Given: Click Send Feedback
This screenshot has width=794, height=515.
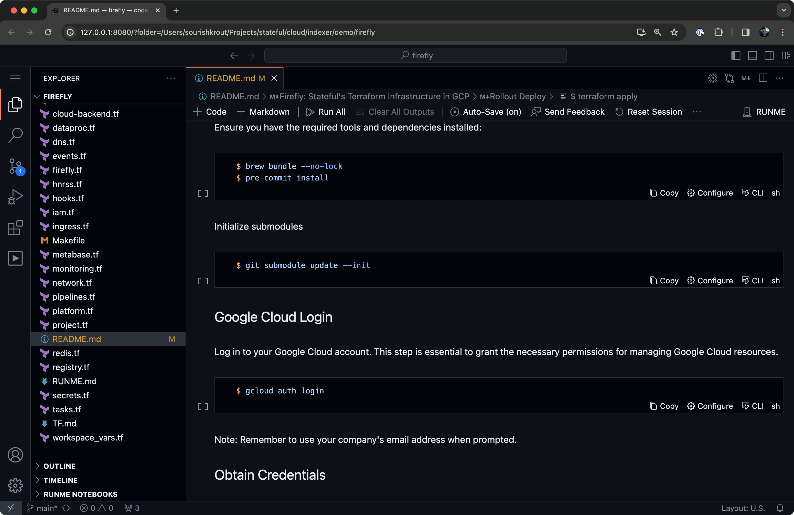Looking at the screenshot, I should 567,112.
